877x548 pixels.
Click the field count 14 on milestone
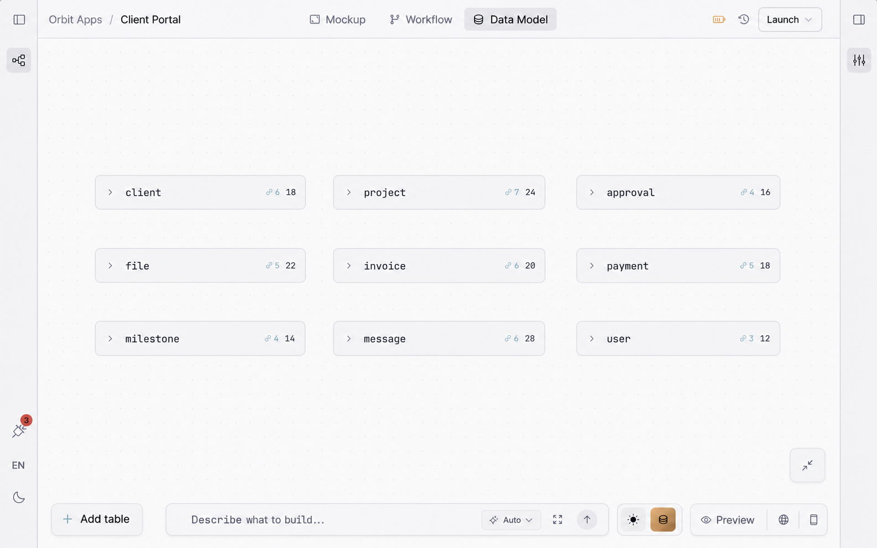pos(290,339)
